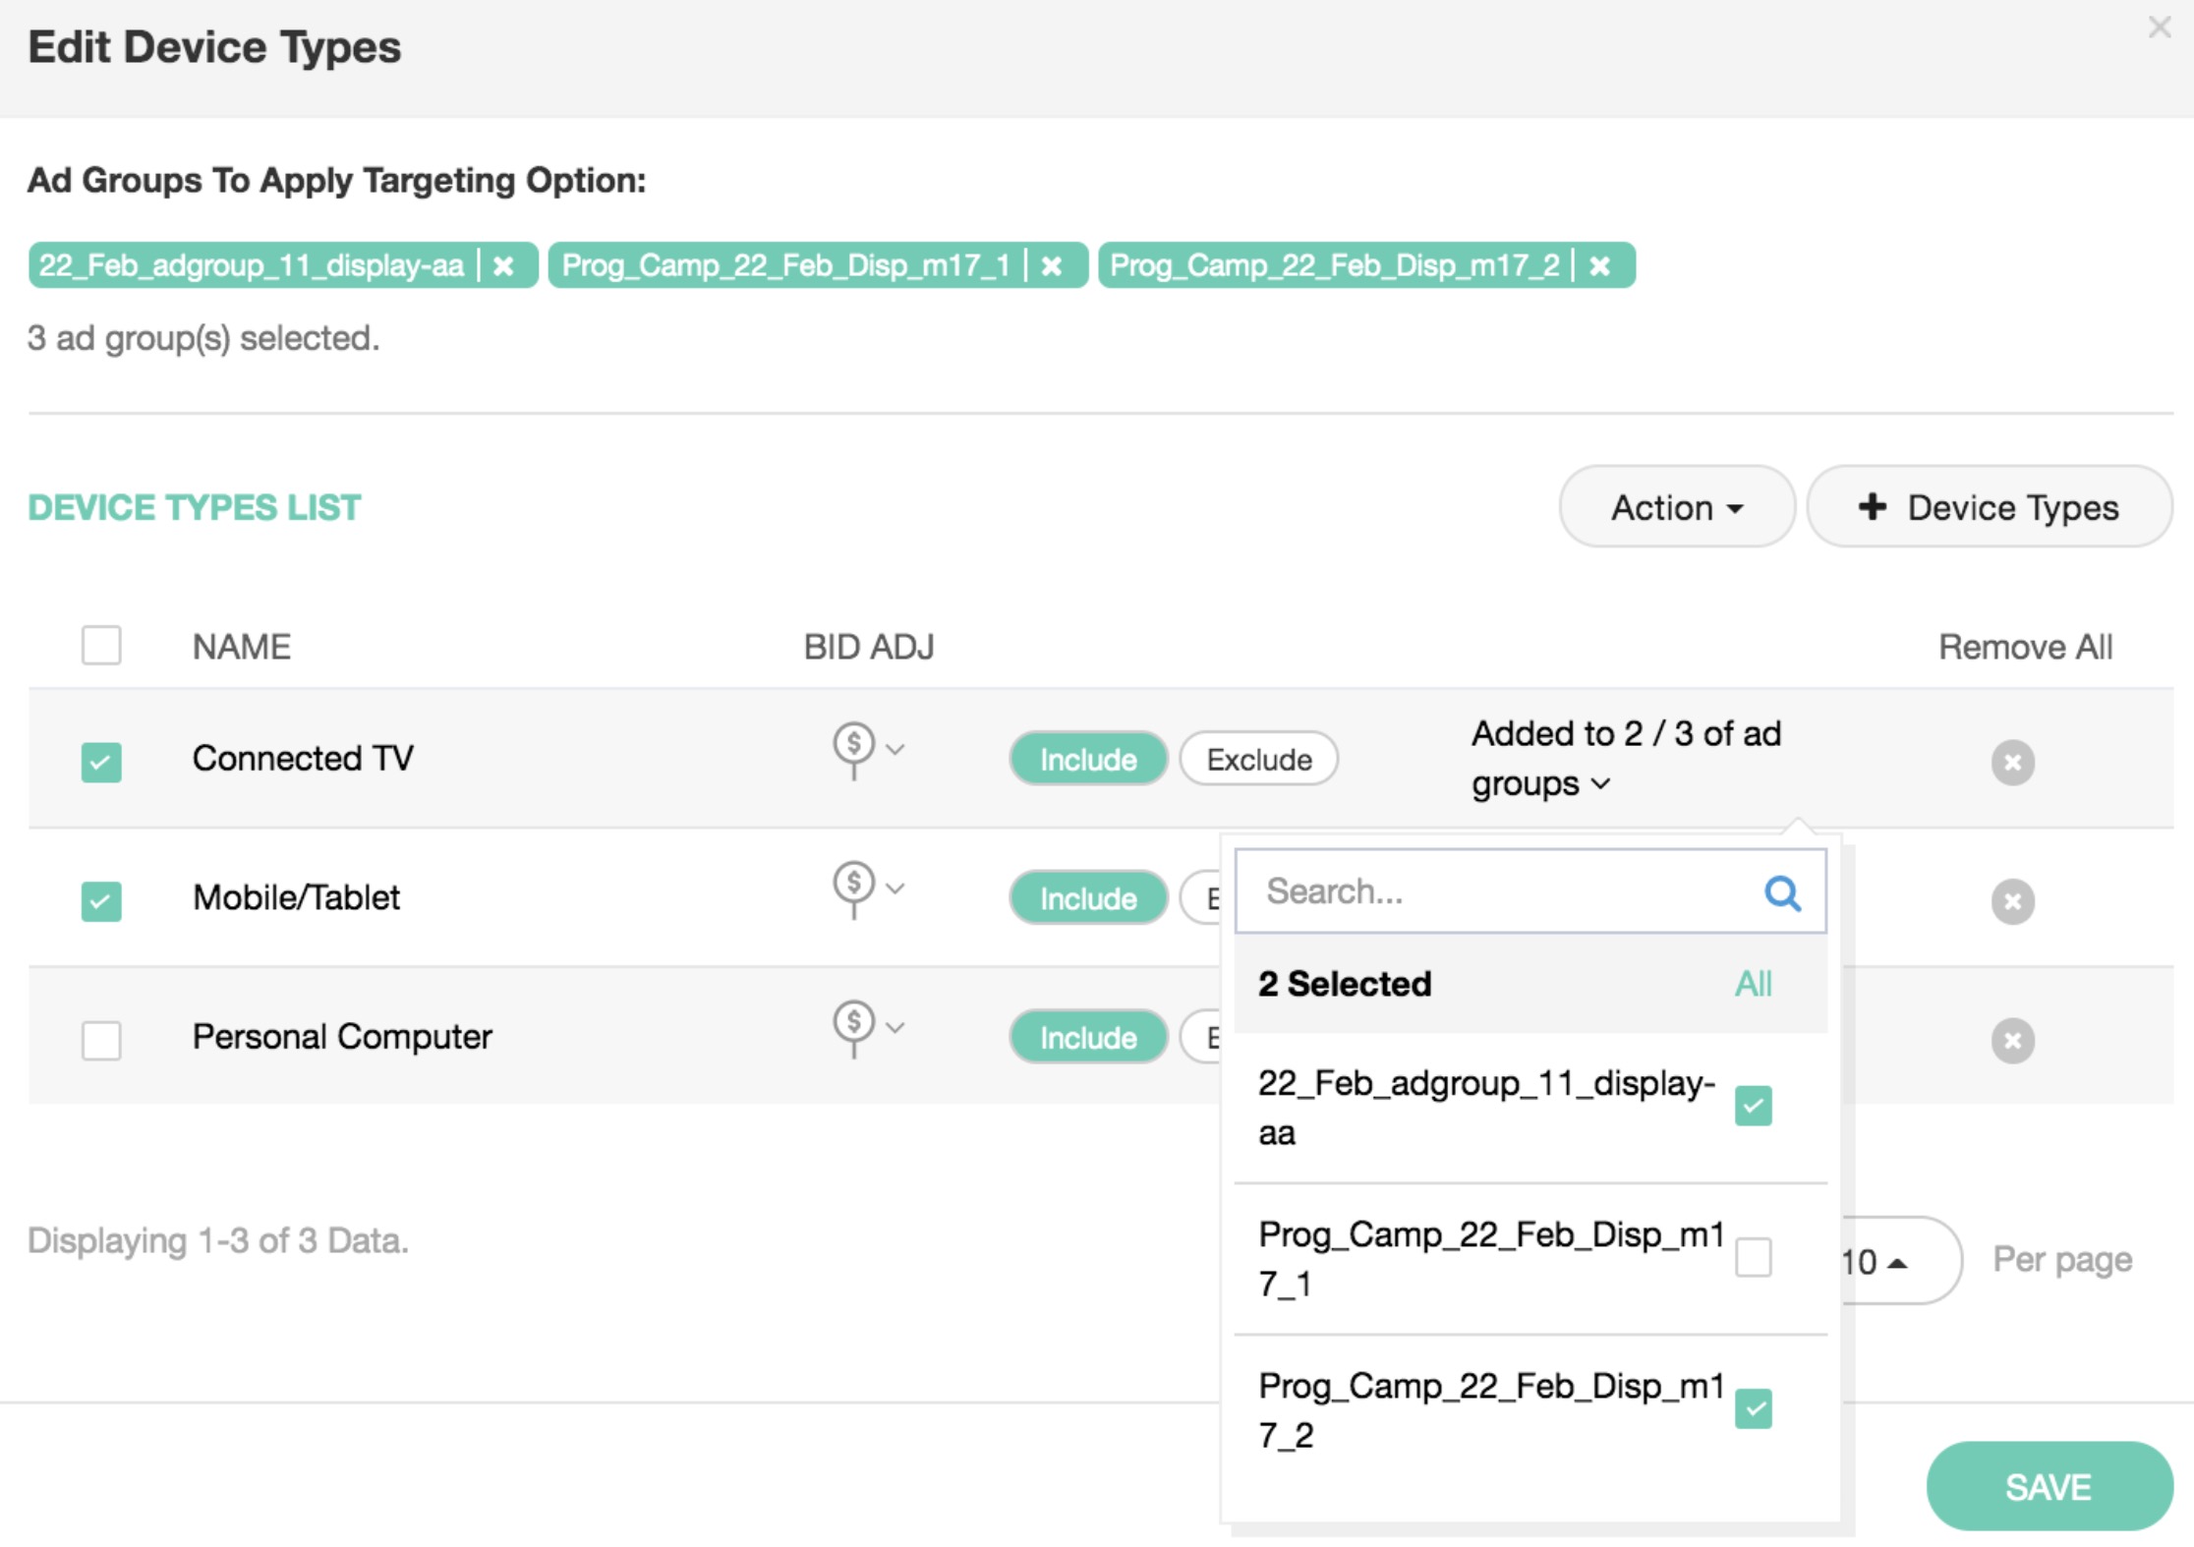
Task: Remove Connected TV row
Action: tap(2013, 762)
